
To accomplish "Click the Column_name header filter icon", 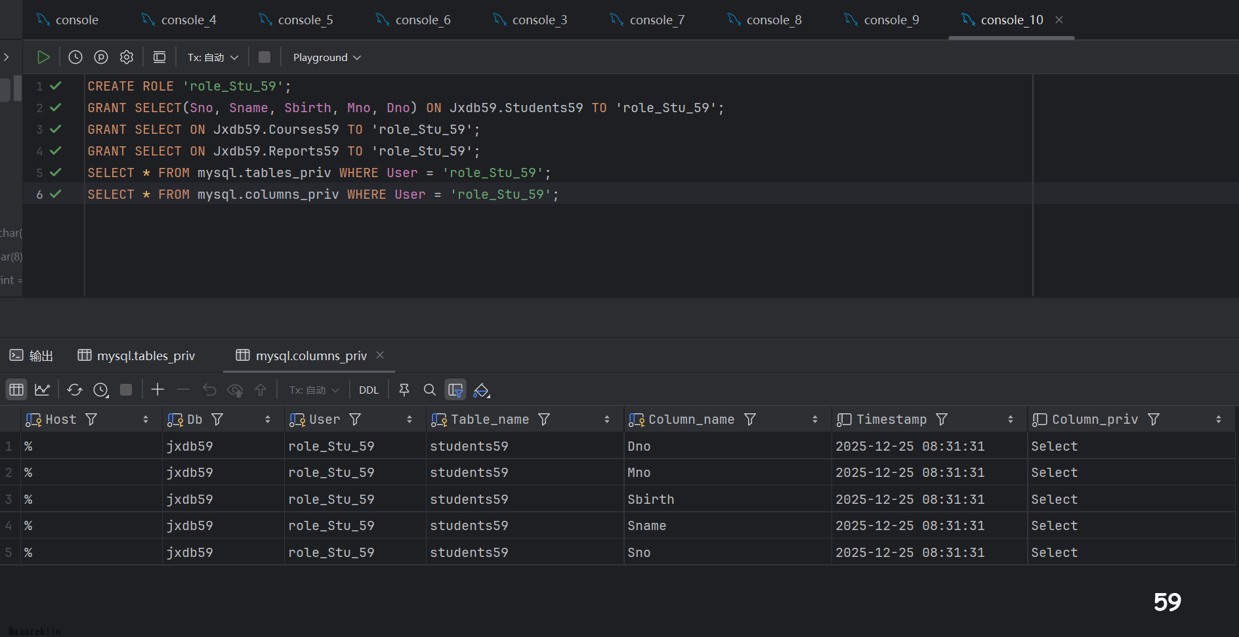I will (x=750, y=420).
